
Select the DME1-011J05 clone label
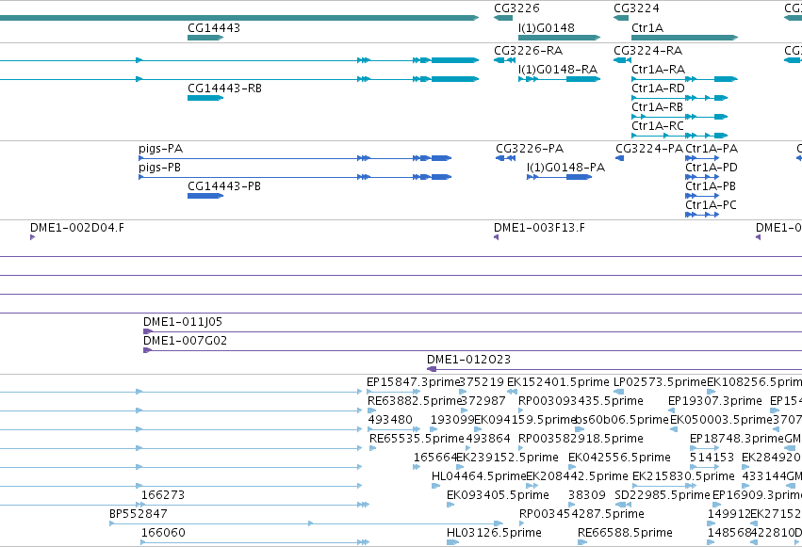click(x=183, y=322)
